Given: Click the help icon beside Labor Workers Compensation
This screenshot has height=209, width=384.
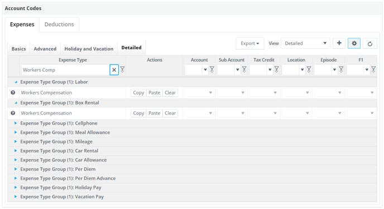Looking at the screenshot, I should click(x=13, y=93).
